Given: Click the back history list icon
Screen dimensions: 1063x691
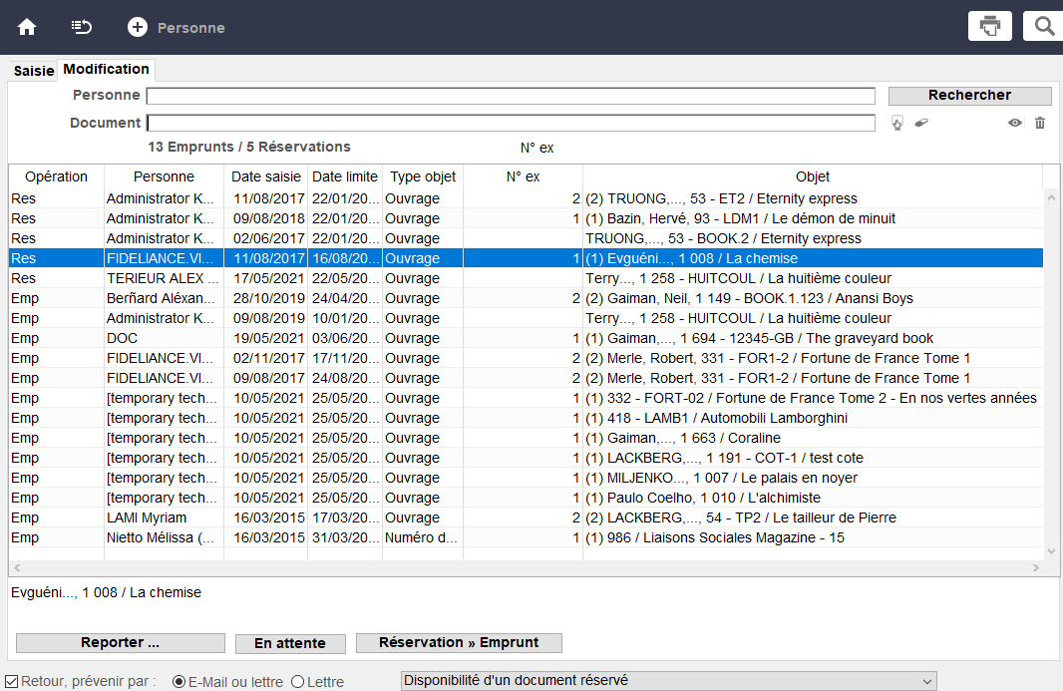Looking at the screenshot, I should (x=82, y=27).
